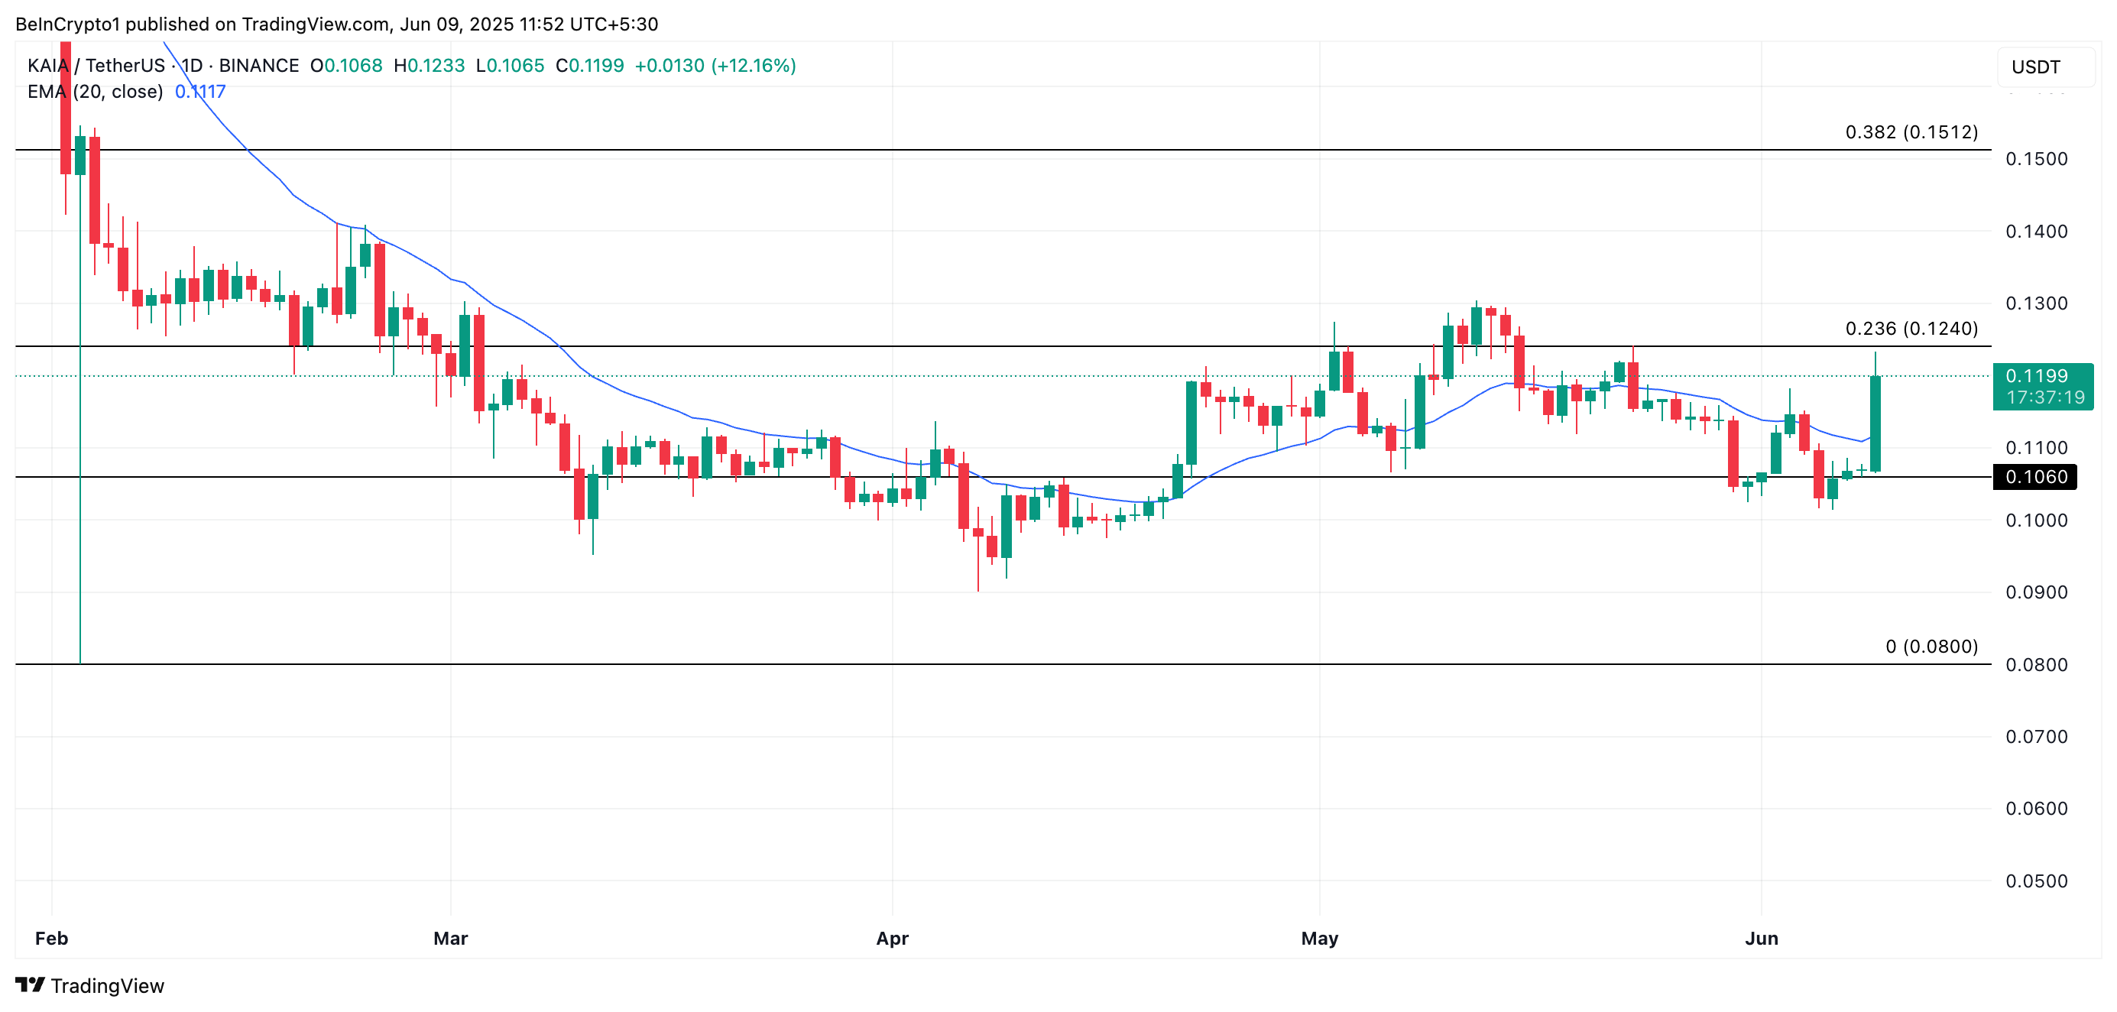The height and width of the screenshot is (1012, 2117).
Task: Click the 0.0500 price axis label
Action: pyautogui.click(x=2036, y=881)
